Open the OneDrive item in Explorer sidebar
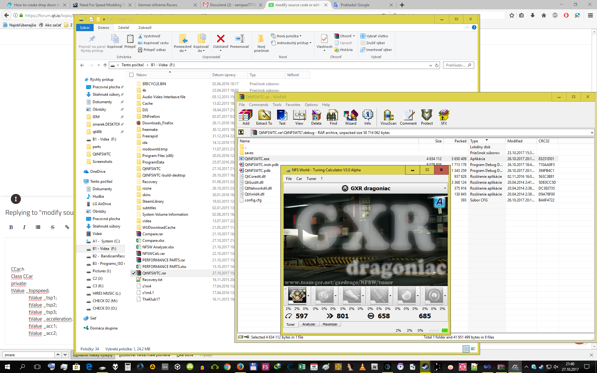Image resolution: width=597 pixels, height=373 pixels. [97, 172]
